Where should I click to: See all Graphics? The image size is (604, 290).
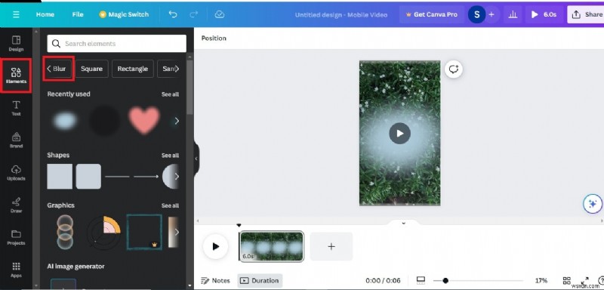coord(170,205)
